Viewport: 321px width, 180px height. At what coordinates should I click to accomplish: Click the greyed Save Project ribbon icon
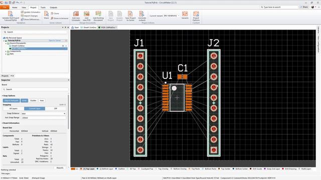pyautogui.click(x=110, y=14)
